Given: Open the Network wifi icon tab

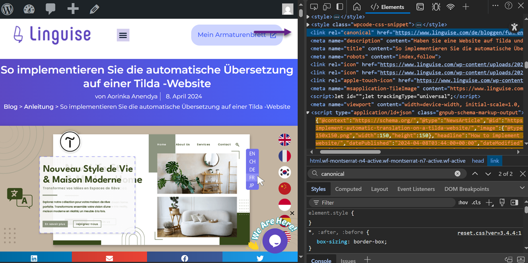Looking at the screenshot, I should 451,7.
